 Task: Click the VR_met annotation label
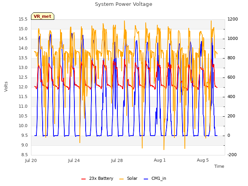[x=43, y=16]
